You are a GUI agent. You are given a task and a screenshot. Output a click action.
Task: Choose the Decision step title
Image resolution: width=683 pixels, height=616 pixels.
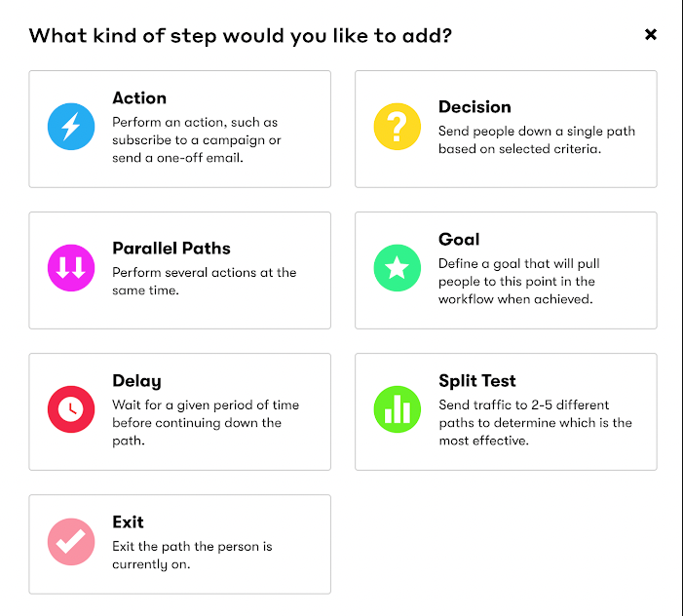[x=474, y=107]
